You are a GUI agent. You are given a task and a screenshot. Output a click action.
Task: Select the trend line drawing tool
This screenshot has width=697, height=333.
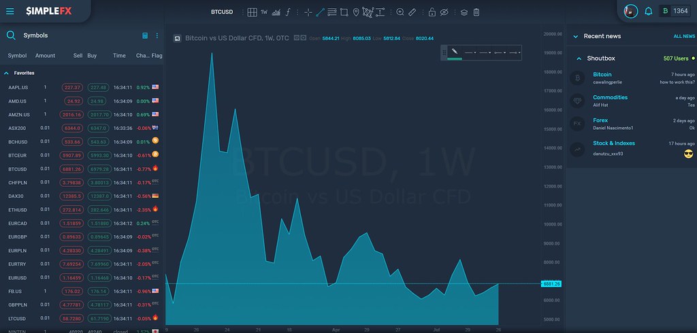320,12
